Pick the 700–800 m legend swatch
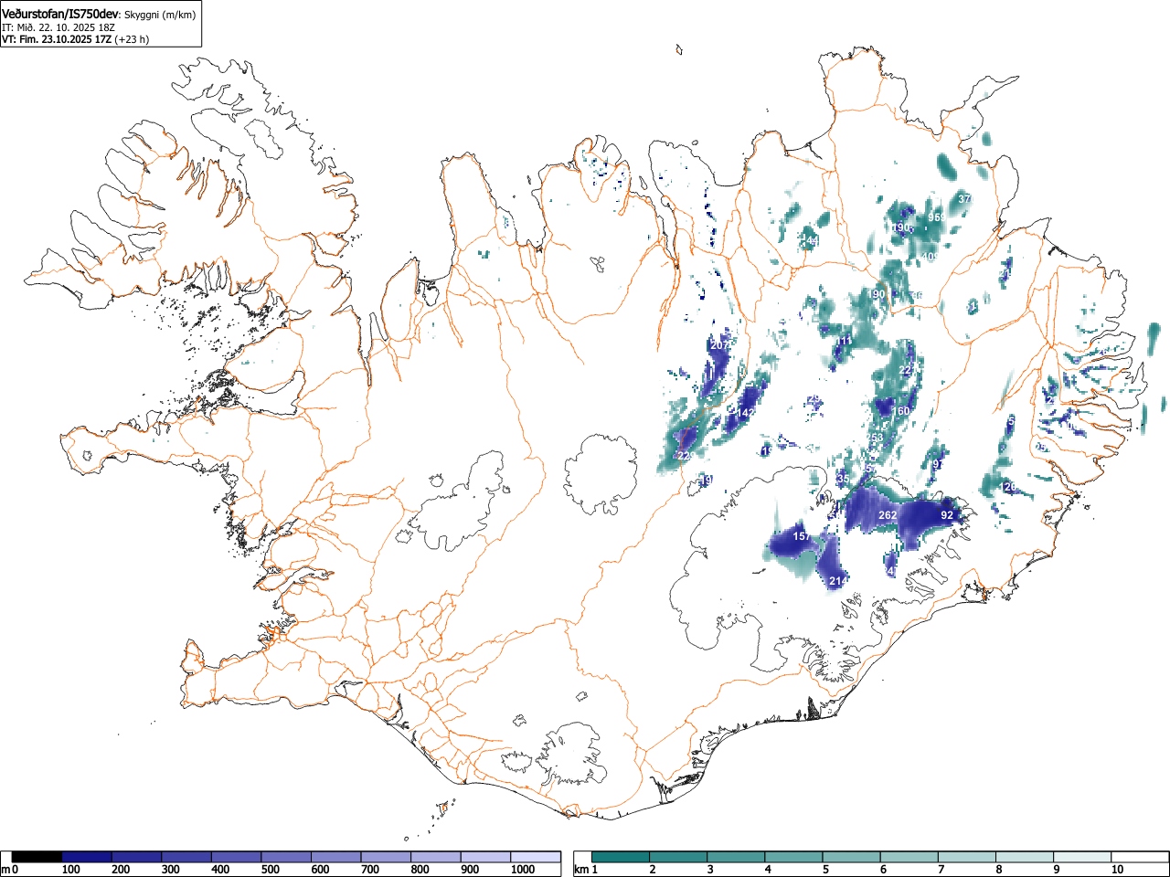 pyautogui.click(x=386, y=857)
